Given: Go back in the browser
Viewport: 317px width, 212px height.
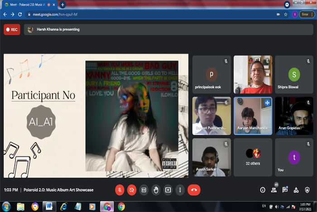Looking at the screenshot, I should (5, 15).
